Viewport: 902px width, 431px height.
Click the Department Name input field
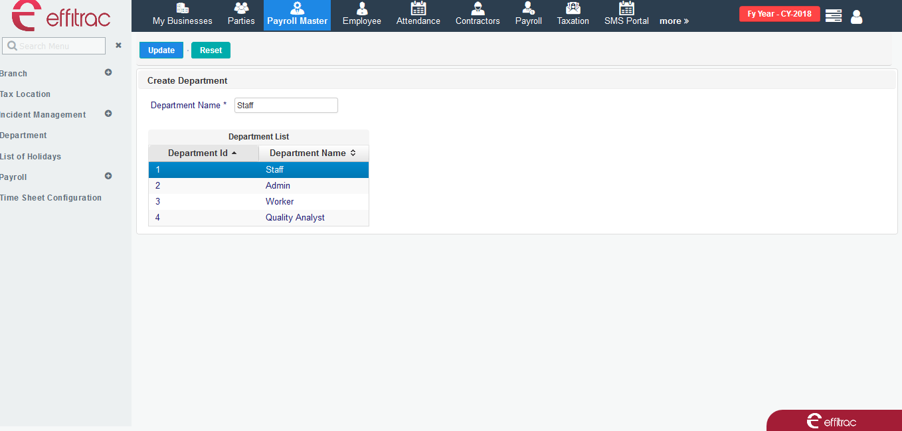coord(286,106)
